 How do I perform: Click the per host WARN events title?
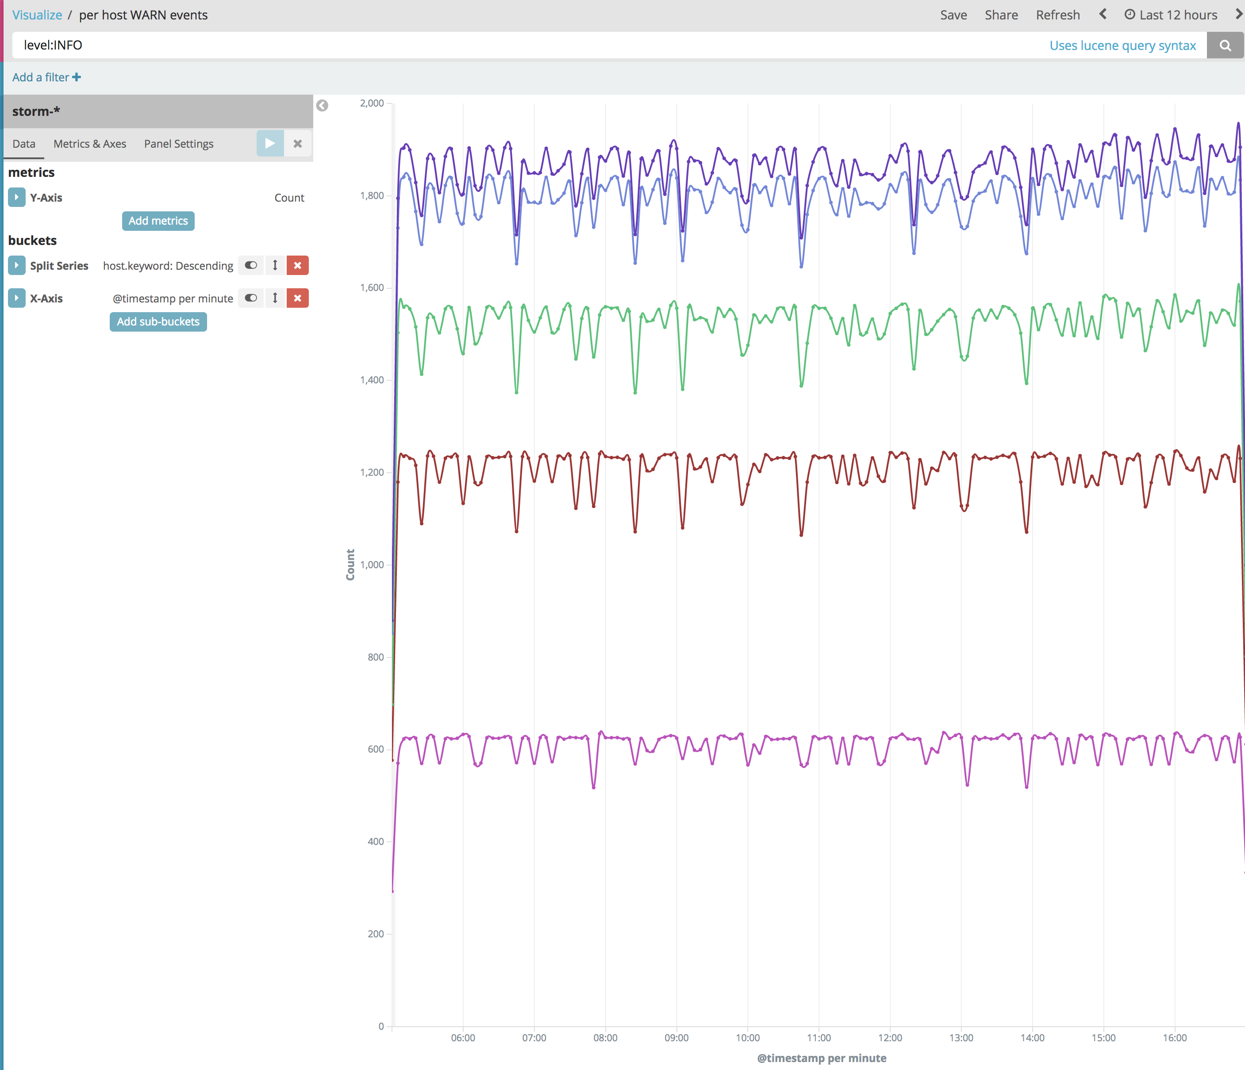tap(143, 15)
